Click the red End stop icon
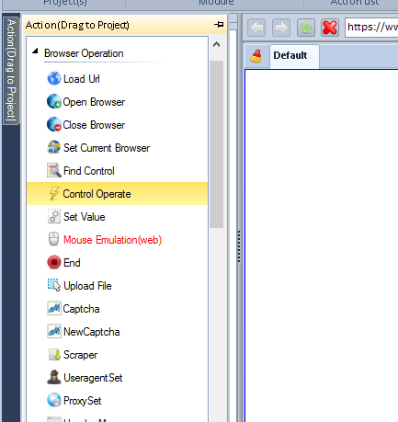 pyautogui.click(x=54, y=262)
